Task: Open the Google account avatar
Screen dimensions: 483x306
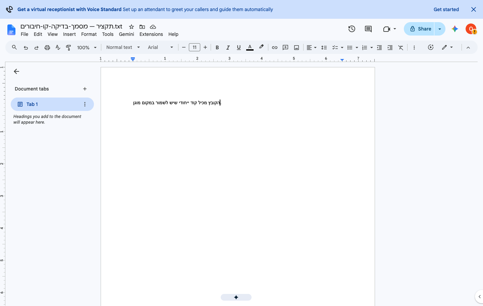Action: 471,29
